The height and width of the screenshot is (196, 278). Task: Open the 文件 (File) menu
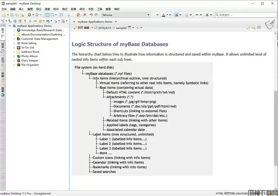click(4, 9)
